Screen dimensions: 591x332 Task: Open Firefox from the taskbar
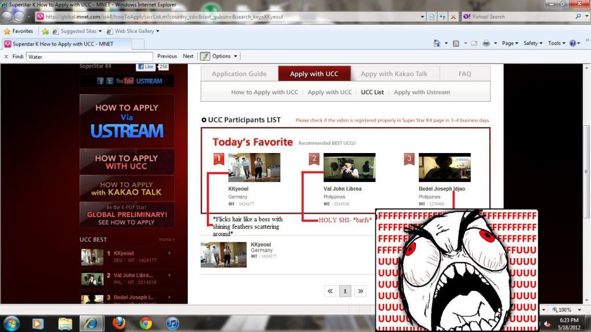119,323
